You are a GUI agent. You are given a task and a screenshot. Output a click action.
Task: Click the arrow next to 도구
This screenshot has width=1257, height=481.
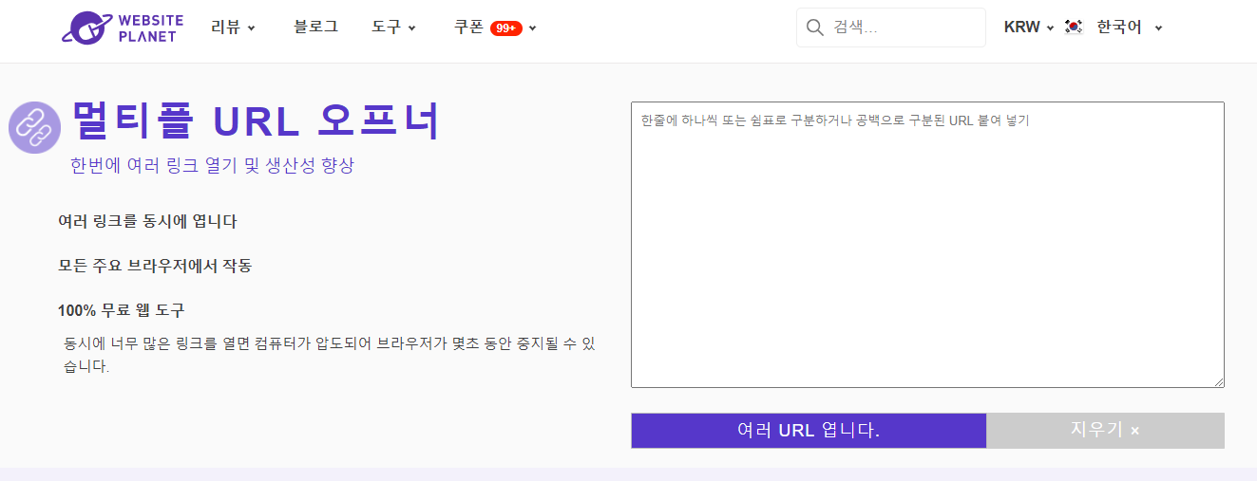click(x=412, y=28)
